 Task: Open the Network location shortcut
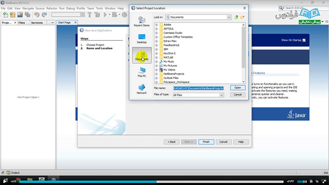141,89
